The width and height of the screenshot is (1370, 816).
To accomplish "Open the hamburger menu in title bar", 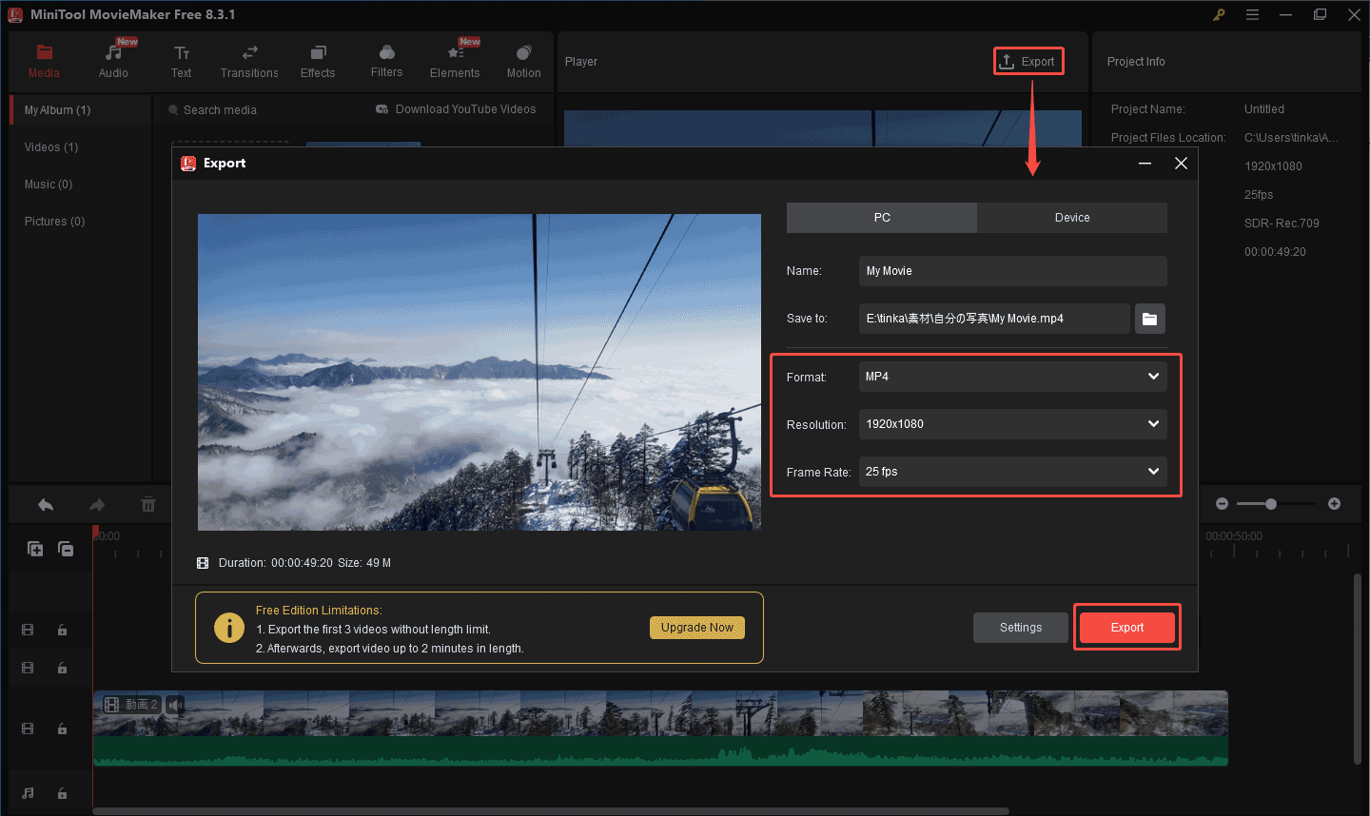I will 1252,14.
